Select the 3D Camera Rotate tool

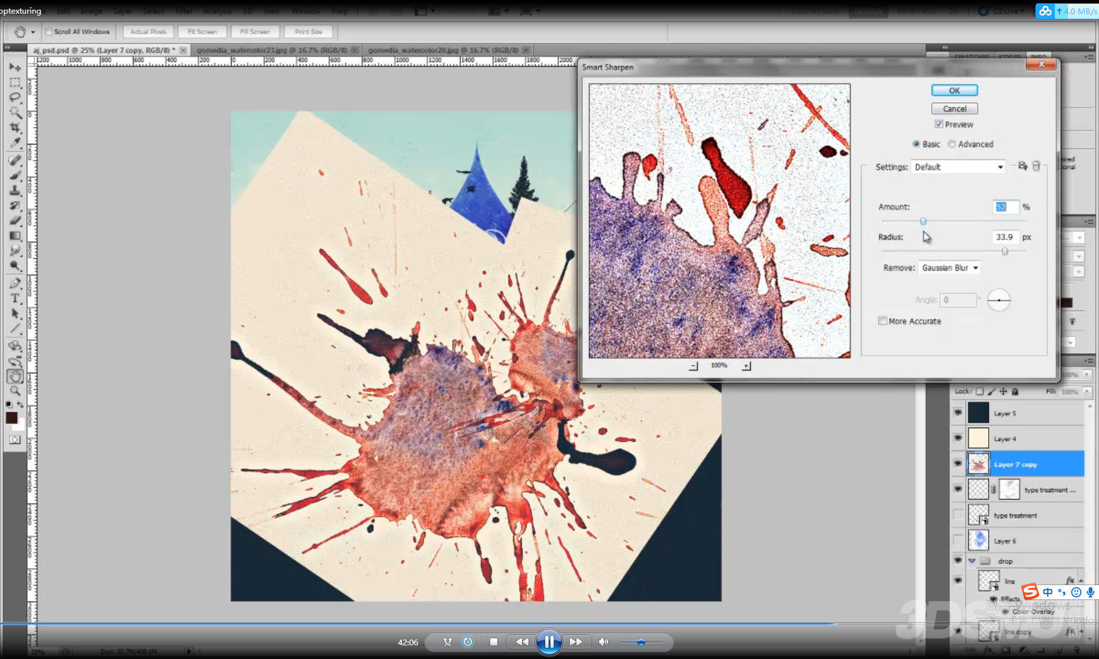(15, 361)
